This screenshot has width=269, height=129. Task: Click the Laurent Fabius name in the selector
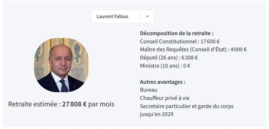112,16
